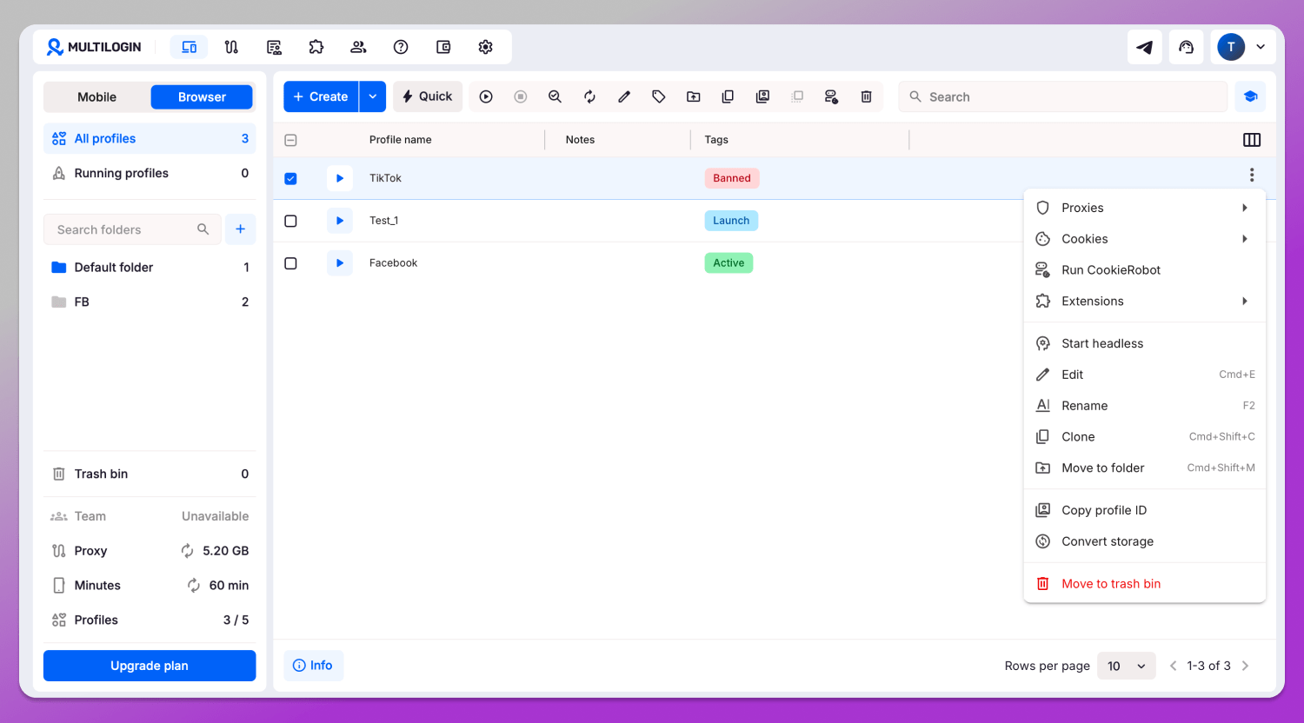Select Convert storage in context menu
The height and width of the screenshot is (723, 1304).
click(x=1145, y=541)
